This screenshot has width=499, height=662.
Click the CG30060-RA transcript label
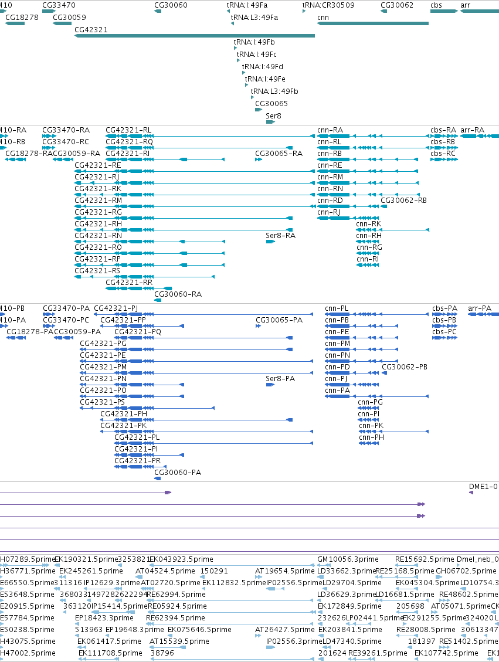[178, 294]
